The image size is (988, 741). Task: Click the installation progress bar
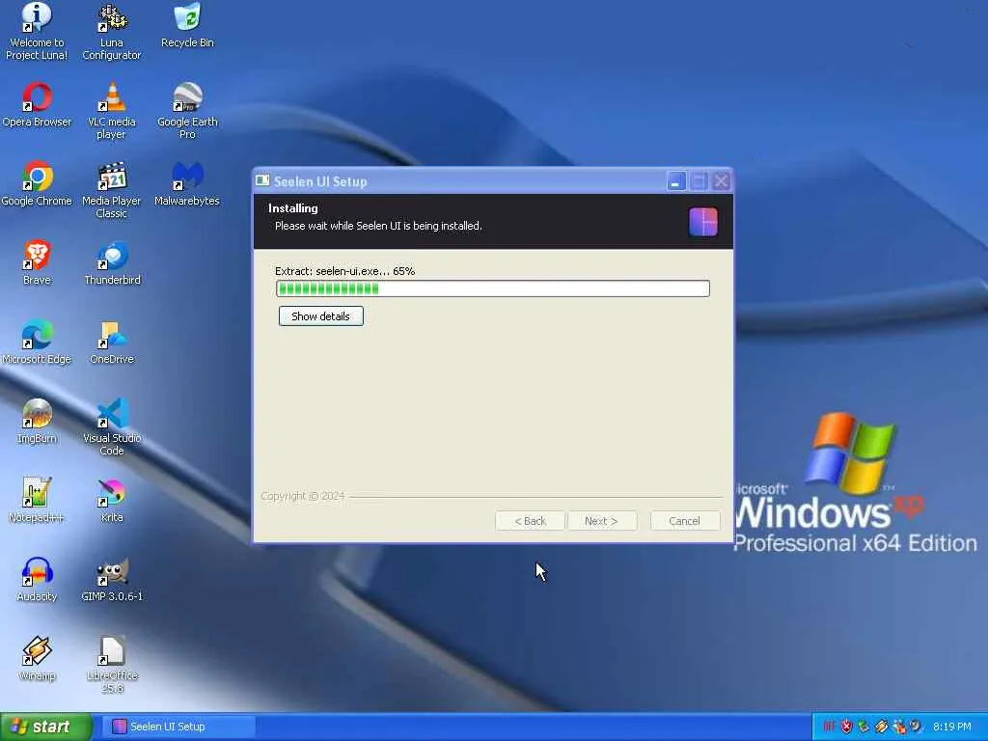click(x=493, y=288)
